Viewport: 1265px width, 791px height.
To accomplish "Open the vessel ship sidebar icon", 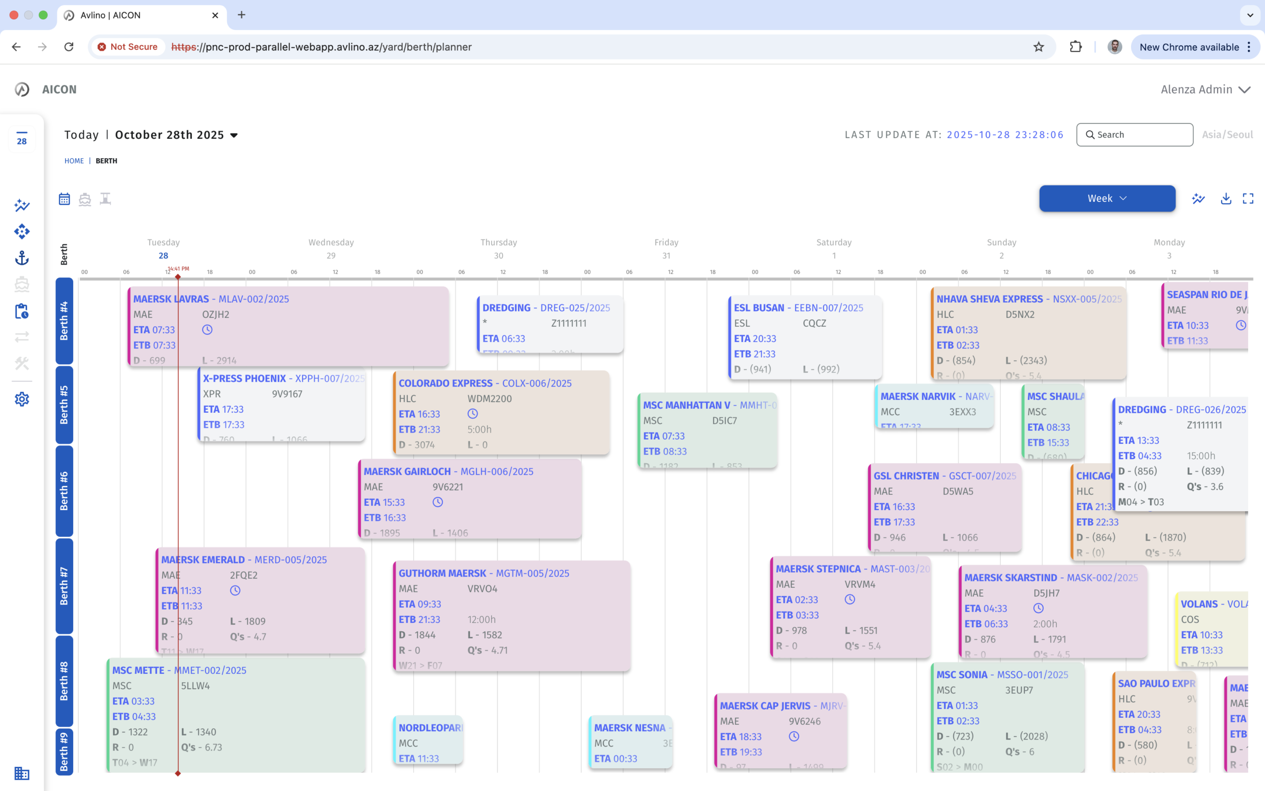I will click(22, 284).
